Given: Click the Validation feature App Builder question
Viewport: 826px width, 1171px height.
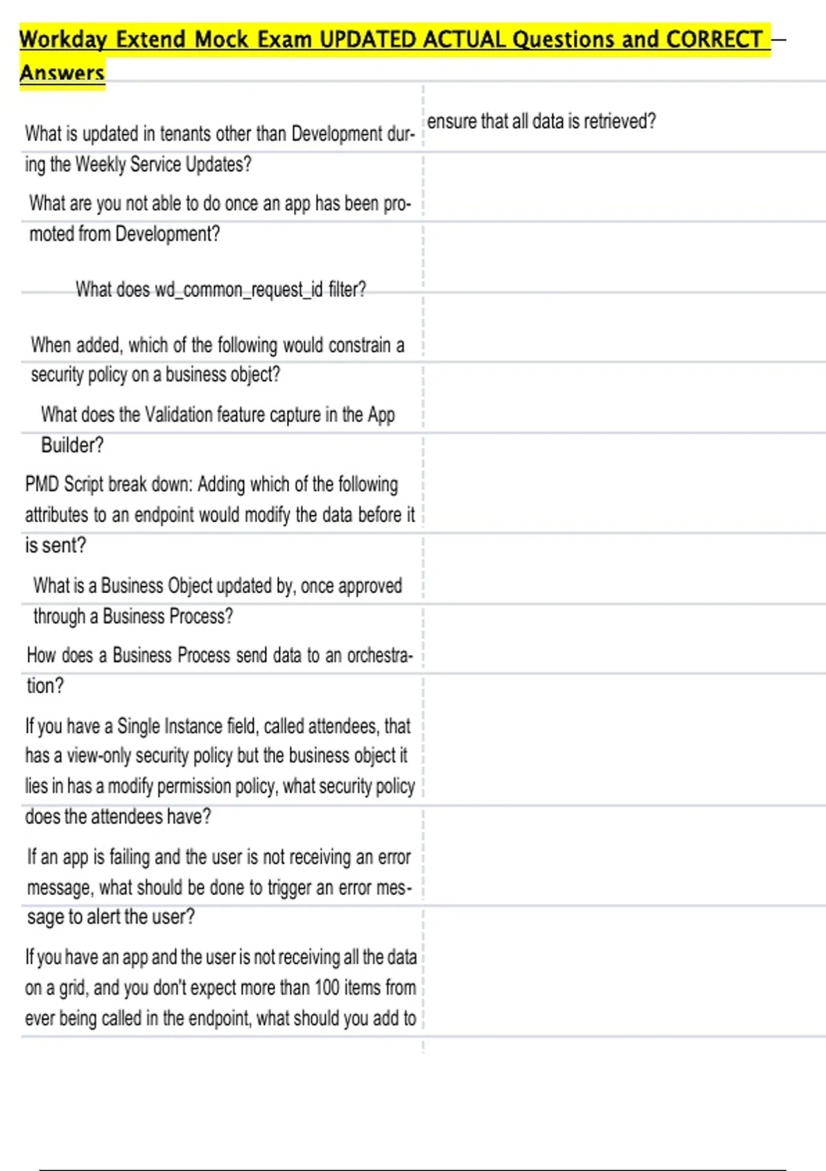Looking at the screenshot, I should (218, 429).
